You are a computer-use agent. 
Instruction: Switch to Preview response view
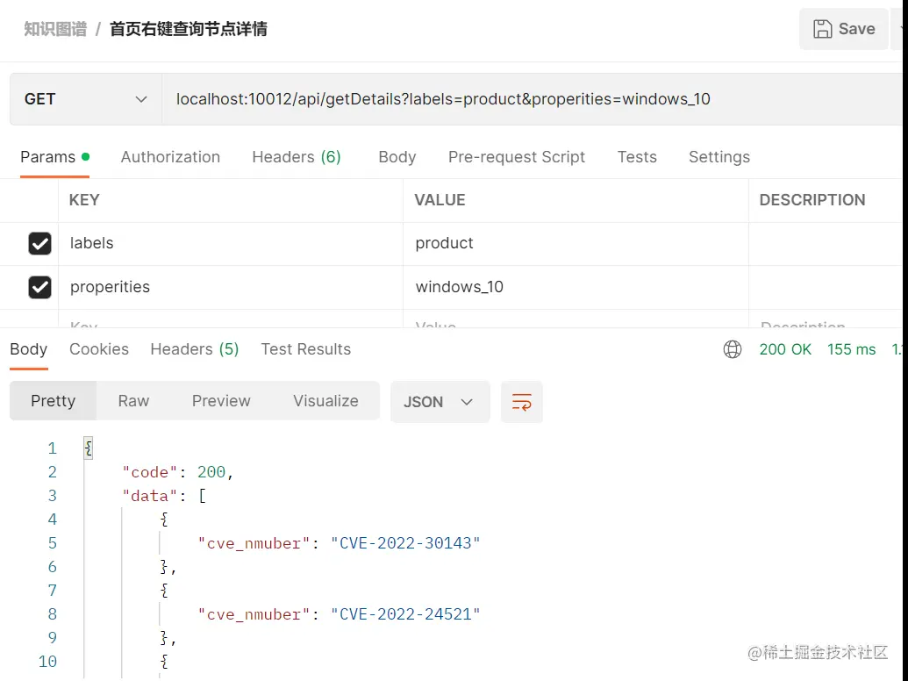pyautogui.click(x=221, y=401)
